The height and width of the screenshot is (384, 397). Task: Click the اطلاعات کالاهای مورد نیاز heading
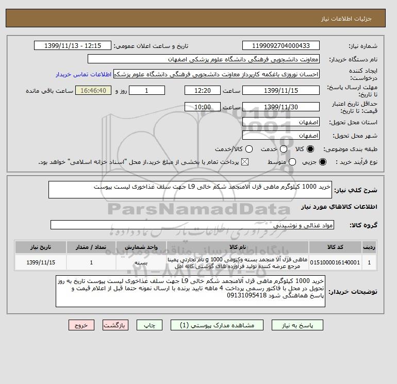(x=339, y=207)
